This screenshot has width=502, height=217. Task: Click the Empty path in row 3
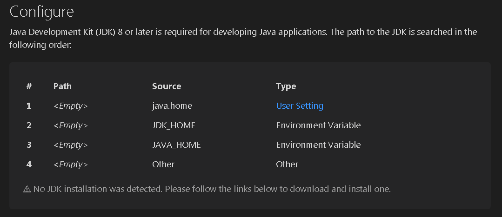[70, 145]
